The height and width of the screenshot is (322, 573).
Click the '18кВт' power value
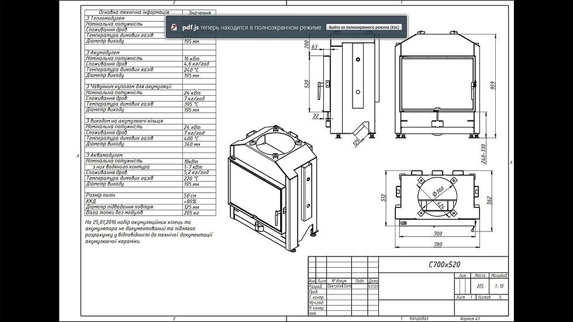point(191,161)
